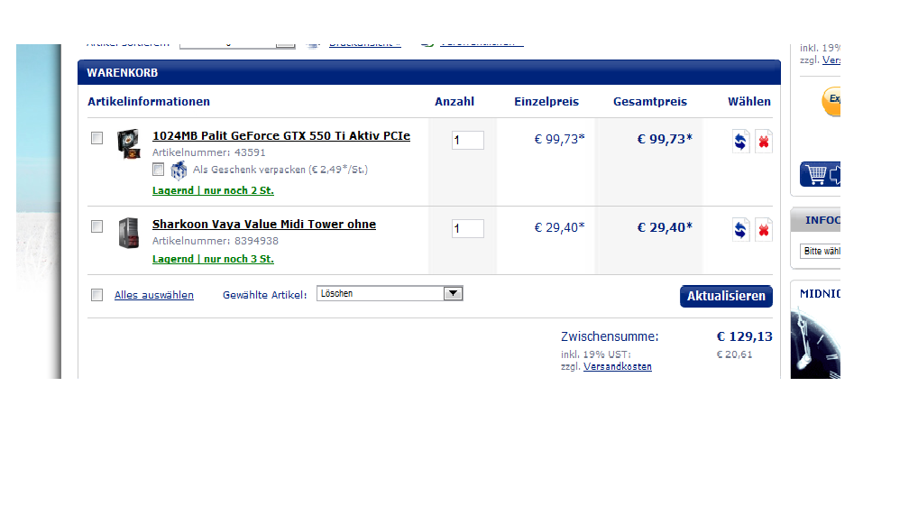Open the Versandkosten link under subtotal

click(x=618, y=366)
